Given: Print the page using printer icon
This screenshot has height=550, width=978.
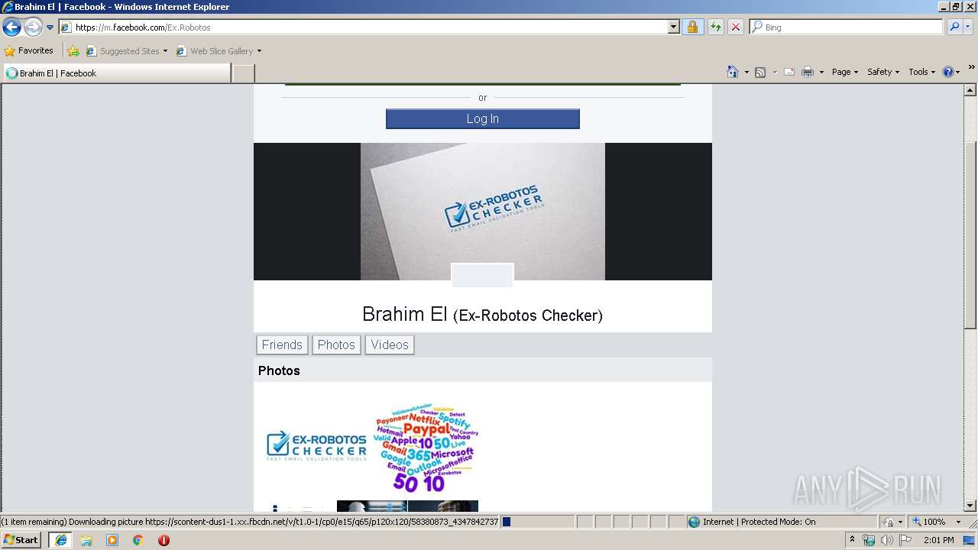Looking at the screenshot, I should pyautogui.click(x=808, y=72).
